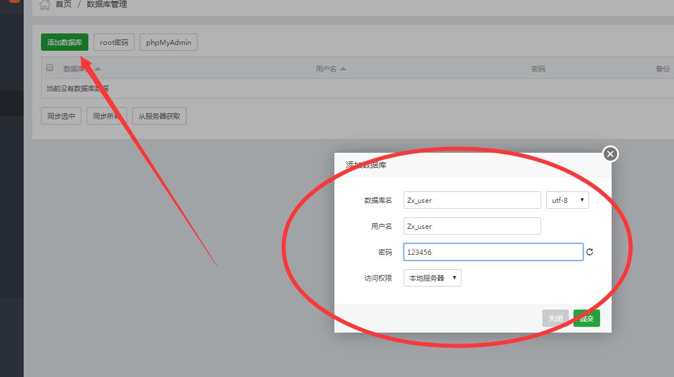Select the 密码 field containing 123456
Screen dimensions: 674x377
coord(493,252)
